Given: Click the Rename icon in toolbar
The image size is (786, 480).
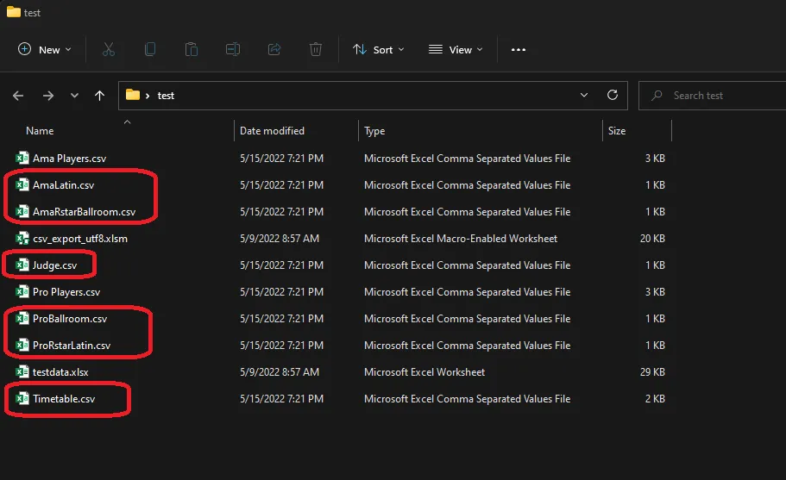Looking at the screenshot, I should [233, 50].
